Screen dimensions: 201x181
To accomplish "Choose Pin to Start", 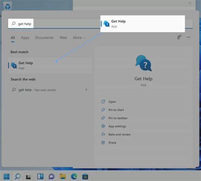I will click(x=116, y=110).
